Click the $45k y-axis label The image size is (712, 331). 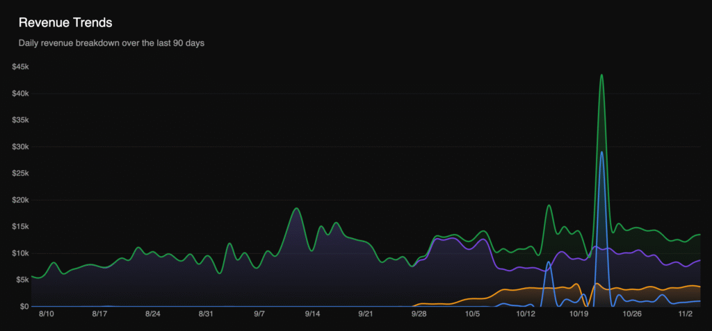(20, 67)
